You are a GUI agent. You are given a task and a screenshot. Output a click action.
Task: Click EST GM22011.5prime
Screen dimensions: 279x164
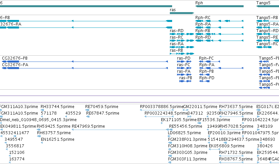click(x=186, y=110)
